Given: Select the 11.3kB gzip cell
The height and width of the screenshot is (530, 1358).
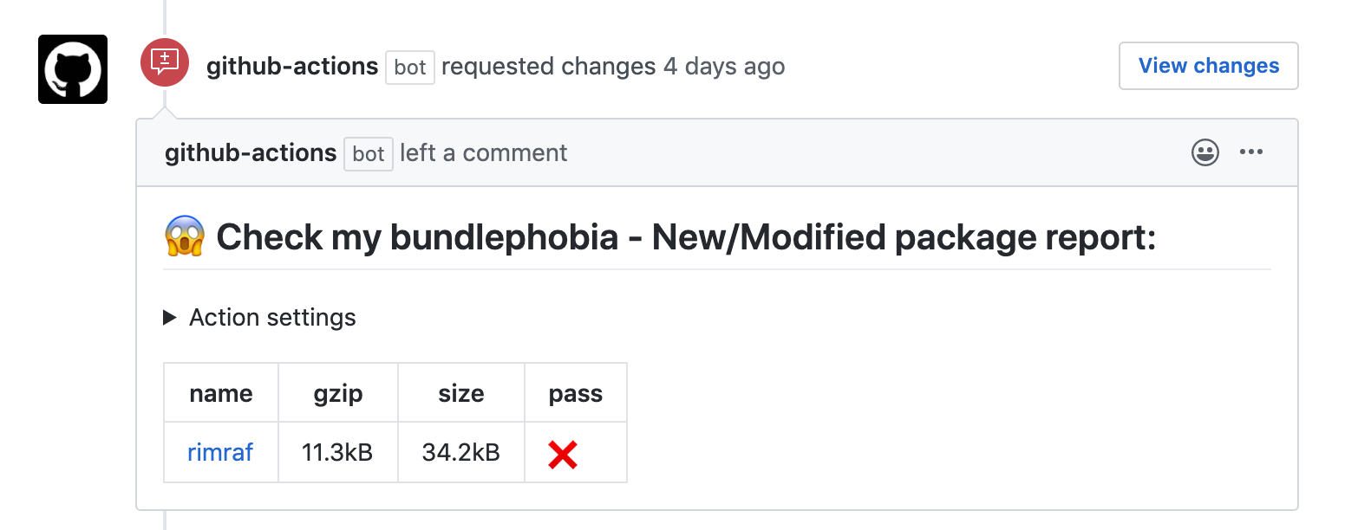Looking at the screenshot, I should pos(338,452).
